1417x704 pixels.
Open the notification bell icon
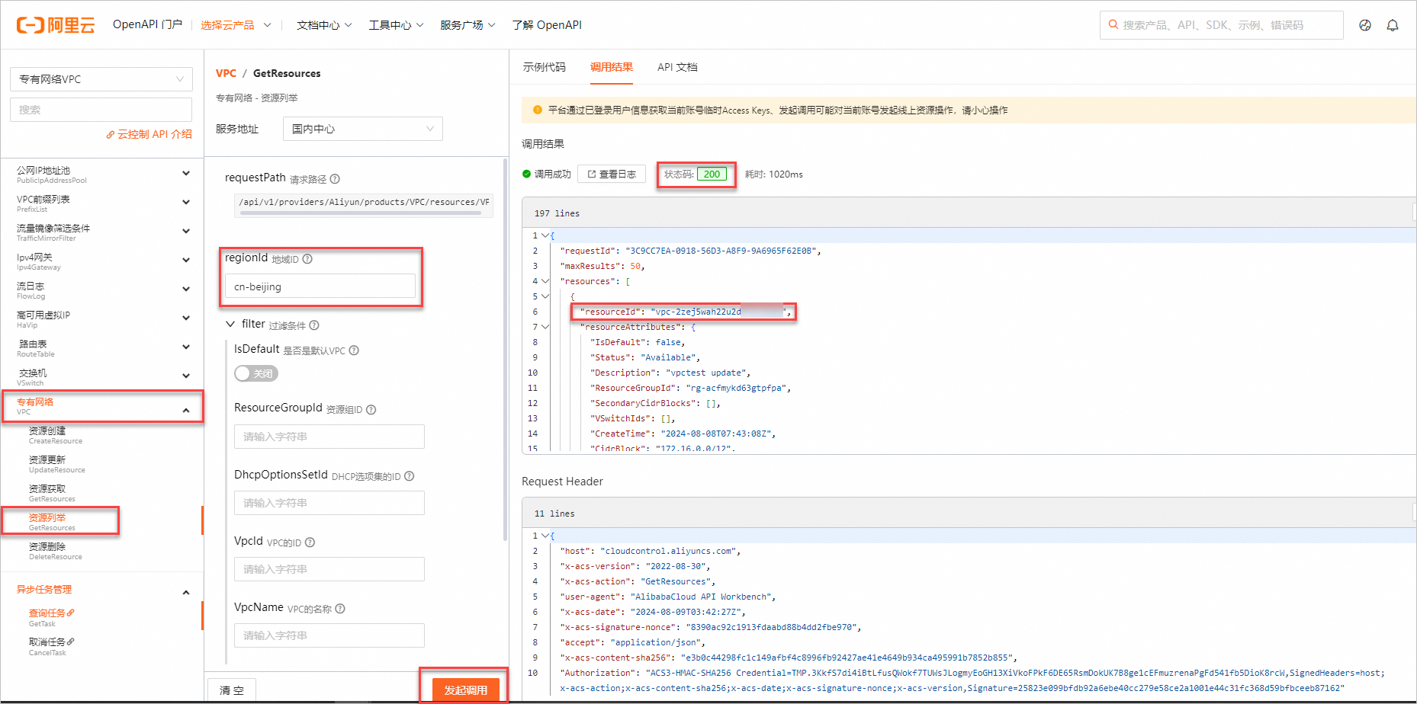[1393, 25]
